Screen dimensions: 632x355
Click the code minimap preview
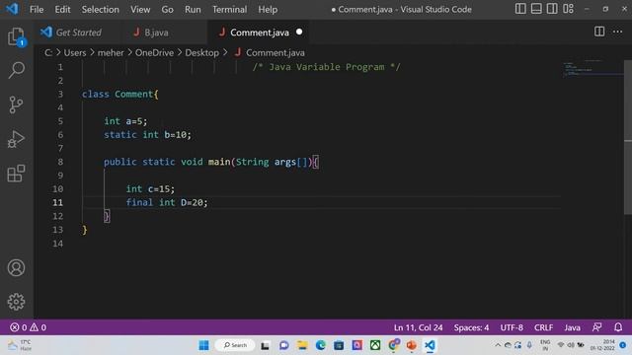pos(592,69)
